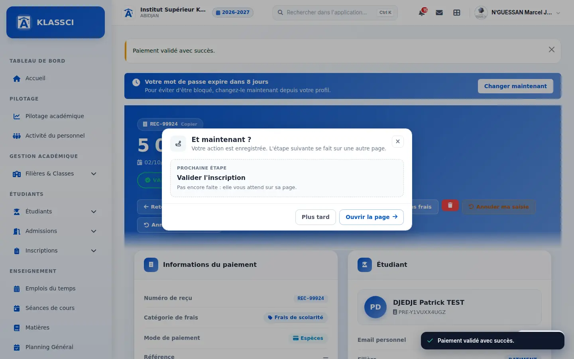Viewport: 574px width, 359px height.
Task: Expand the Filières & Classes menu
Action: pyautogui.click(x=94, y=174)
